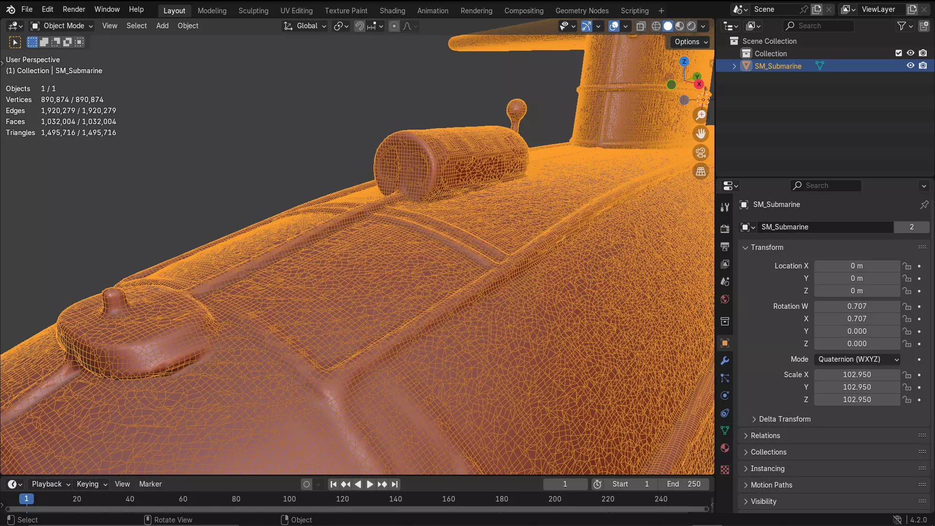Open the Modifiers wrench properties tab
The image size is (935, 526).
[725, 361]
